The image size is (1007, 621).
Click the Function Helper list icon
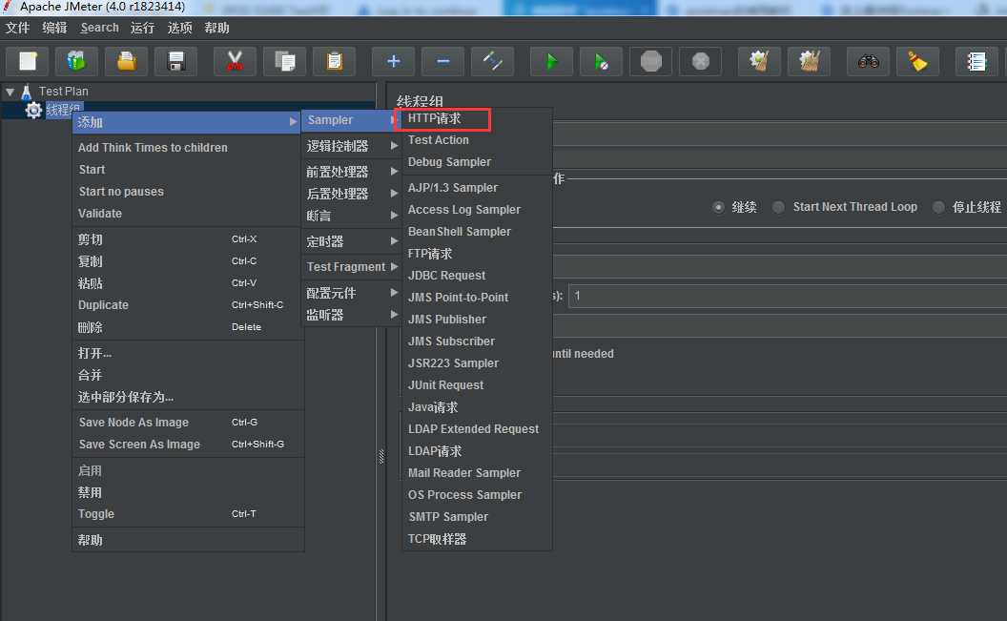[976, 62]
